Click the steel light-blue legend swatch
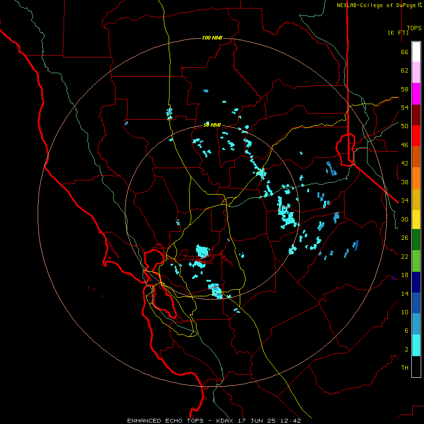Image resolution: width=424 pixels, height=424 pixels. point(416,324)
